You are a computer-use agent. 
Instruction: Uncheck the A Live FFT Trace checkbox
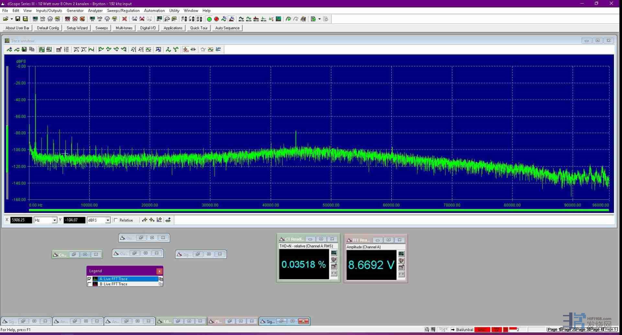coord(89,279)
